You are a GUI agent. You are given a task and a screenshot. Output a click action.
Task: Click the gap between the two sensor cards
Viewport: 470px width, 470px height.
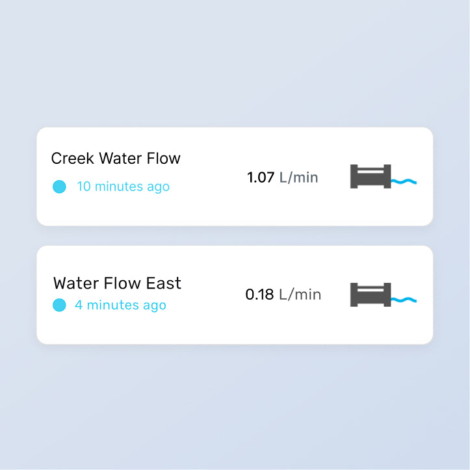click(235, 236)
